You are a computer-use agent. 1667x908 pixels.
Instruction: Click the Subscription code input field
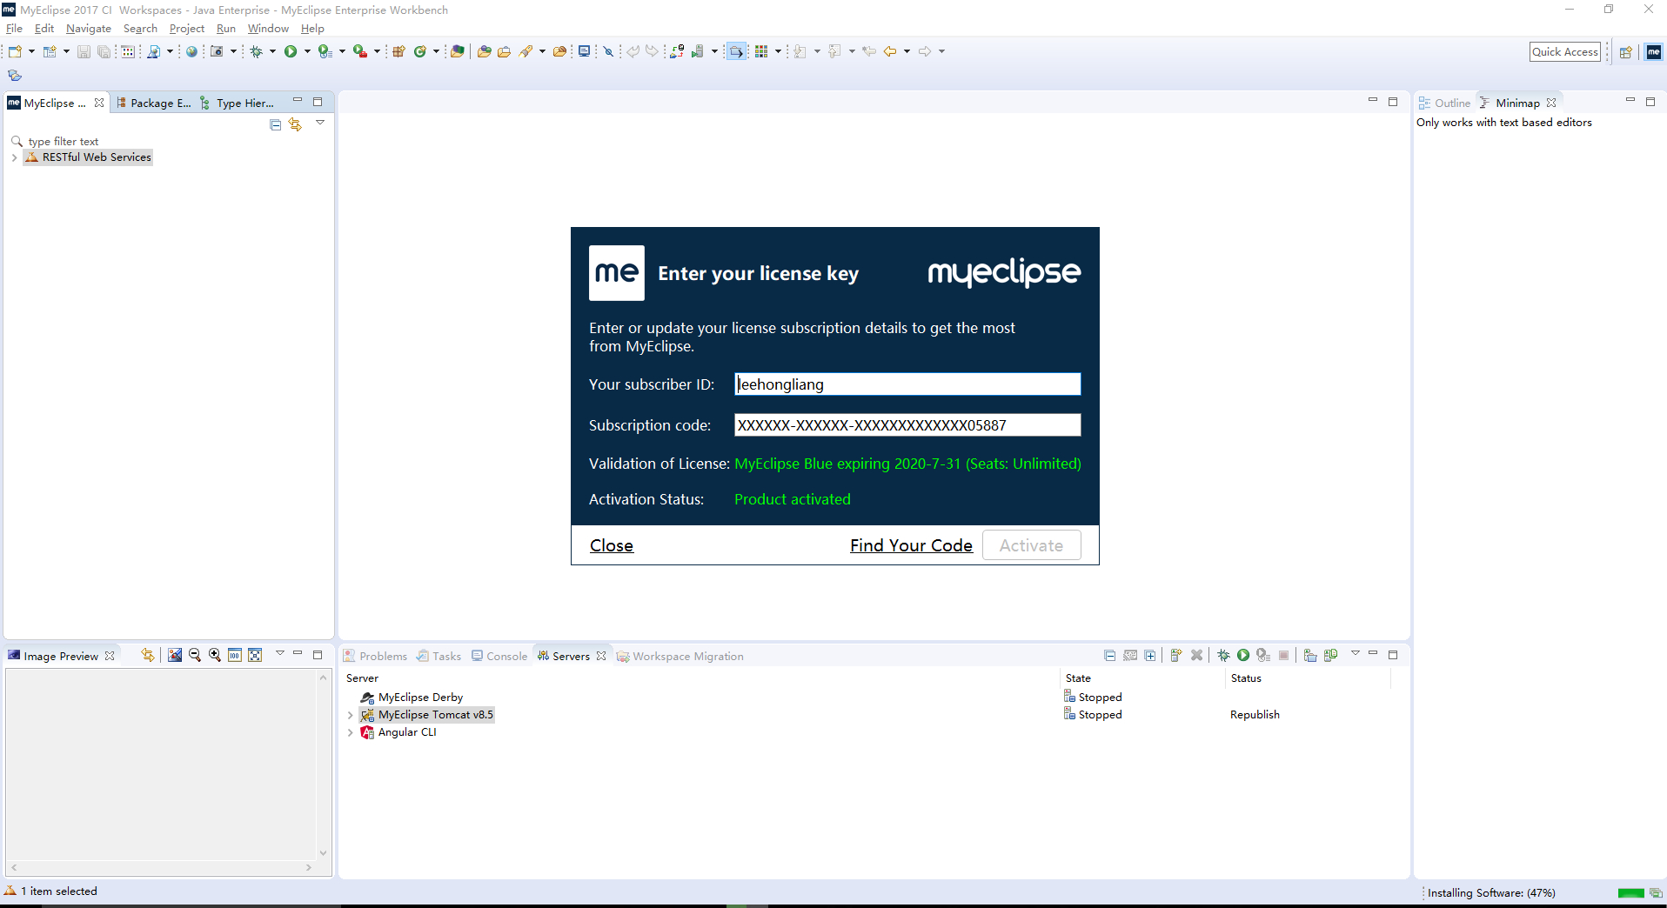(x=907, y=425)
